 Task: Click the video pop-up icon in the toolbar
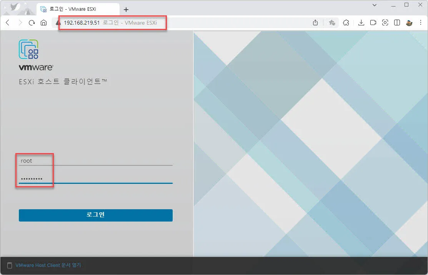(x=373, y=23)
